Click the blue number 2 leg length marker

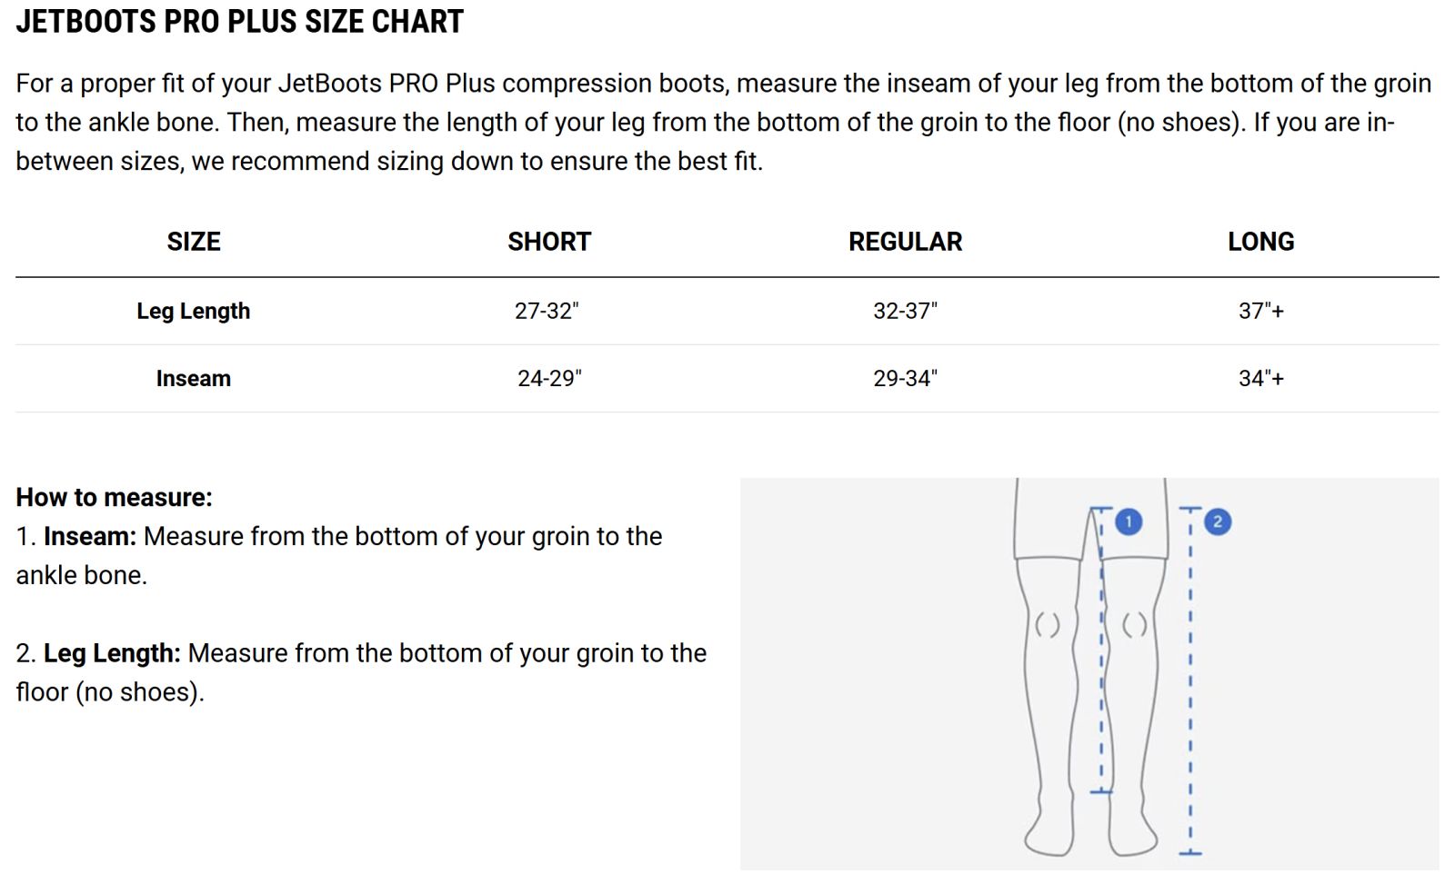pos(1218,521)
